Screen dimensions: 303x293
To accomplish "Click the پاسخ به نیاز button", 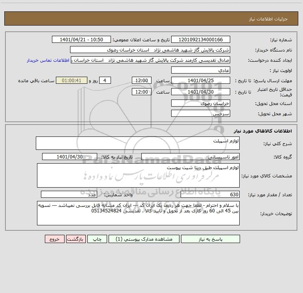I will [x=211, y=239].
